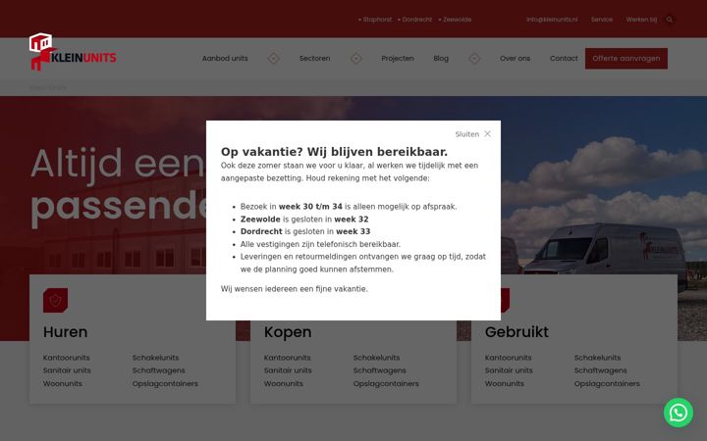
Task: Open Schaftwagens under Kopen
Action: pyautogui.click(x=380, y=370)
